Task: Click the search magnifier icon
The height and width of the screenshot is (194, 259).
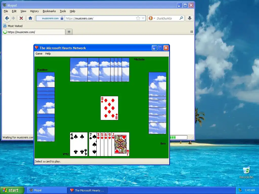Action: click(x=181, y=18)
